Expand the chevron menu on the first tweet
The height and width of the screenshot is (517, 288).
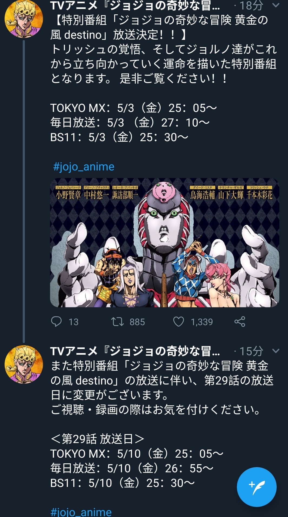(x=276, y=5)
